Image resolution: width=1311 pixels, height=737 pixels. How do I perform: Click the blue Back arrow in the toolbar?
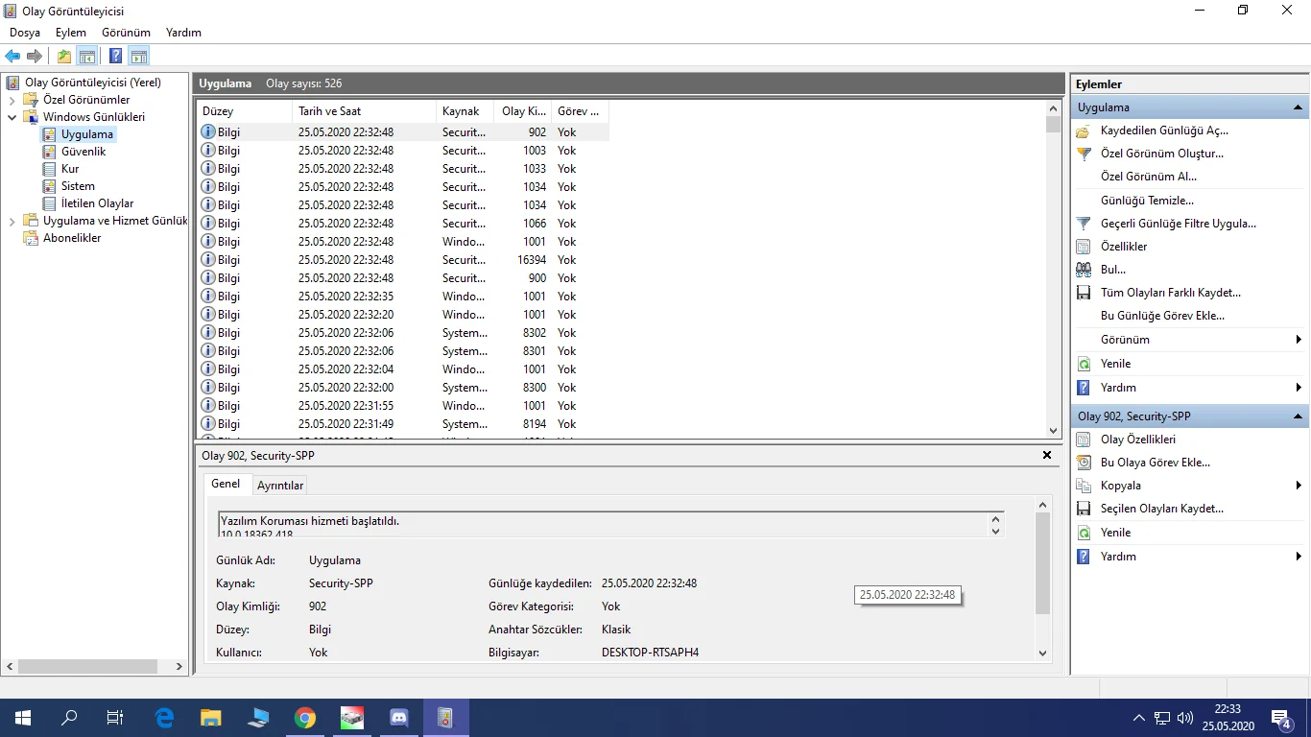(x=12, y=57)
